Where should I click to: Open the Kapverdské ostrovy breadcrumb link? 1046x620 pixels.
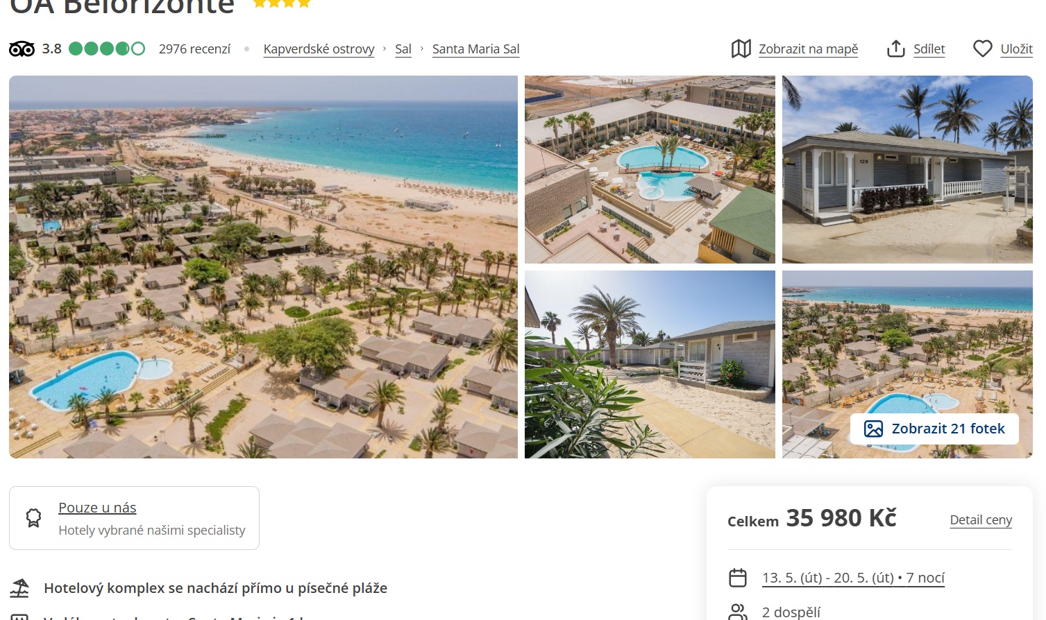pos(319,49)
